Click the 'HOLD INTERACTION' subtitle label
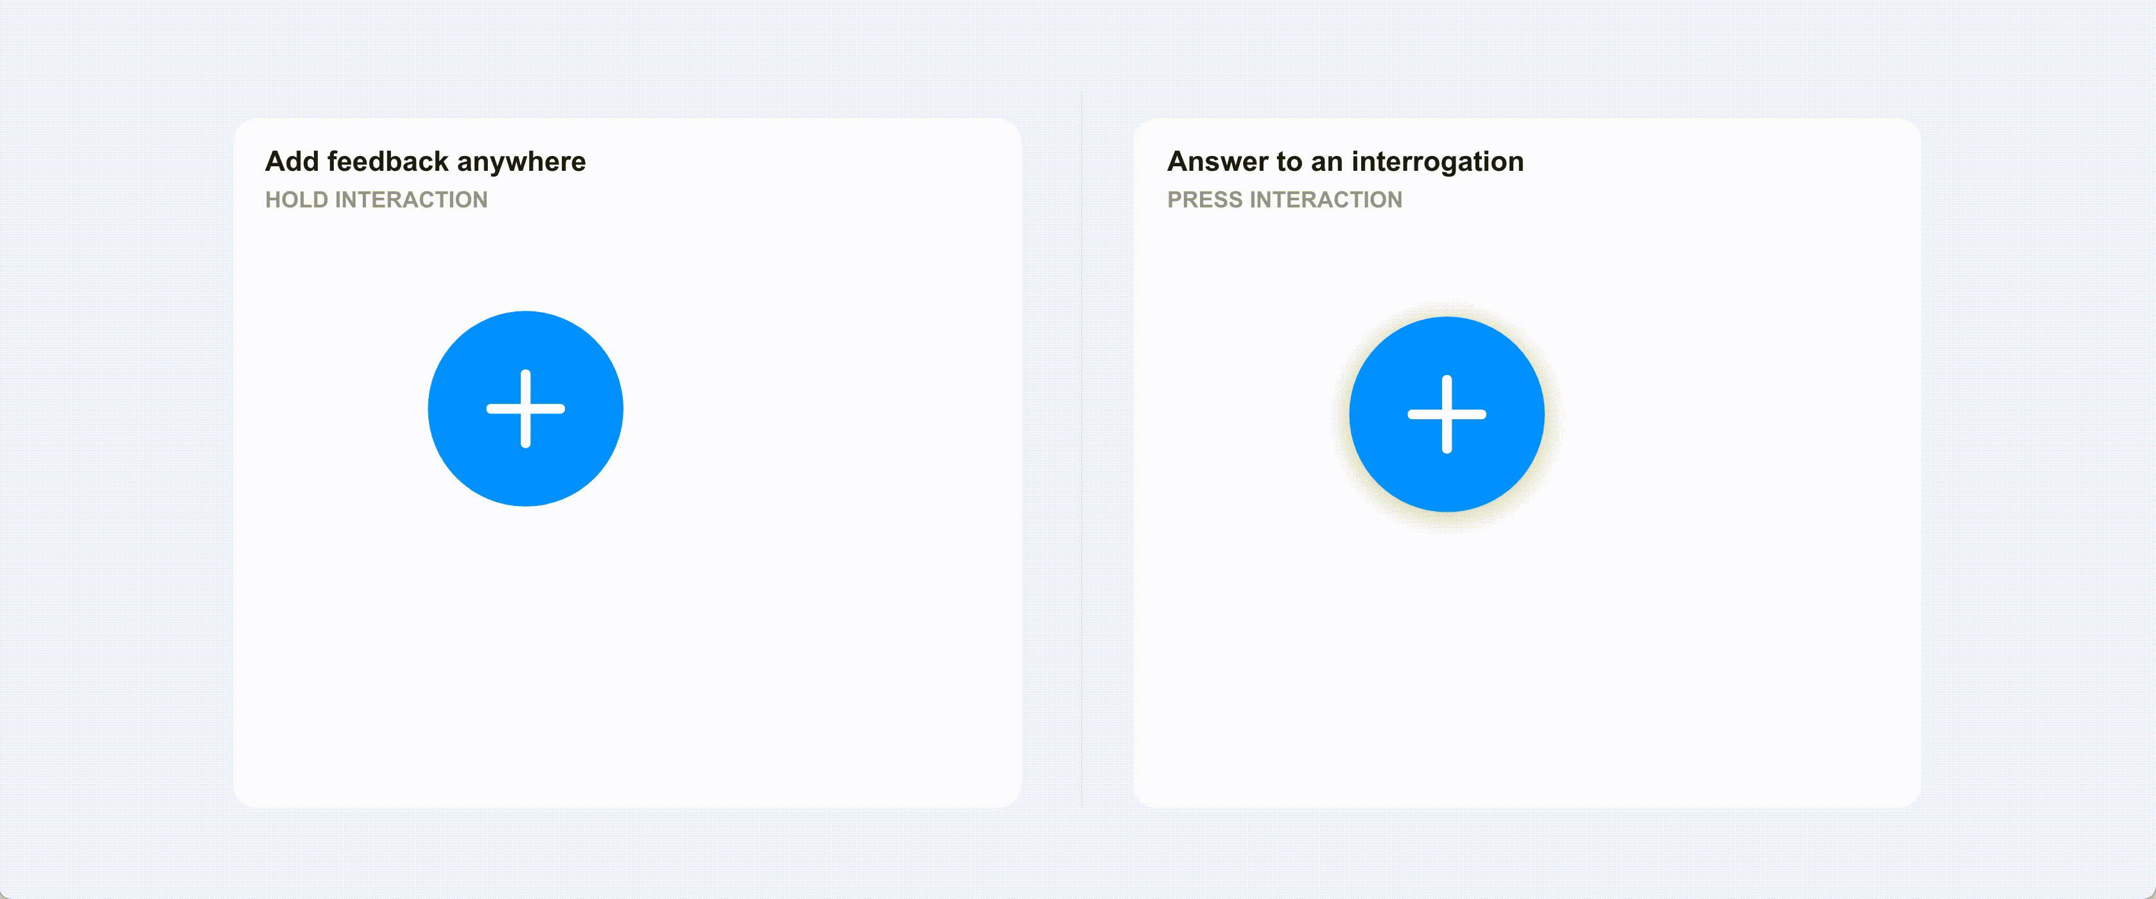 coord(376,199)
